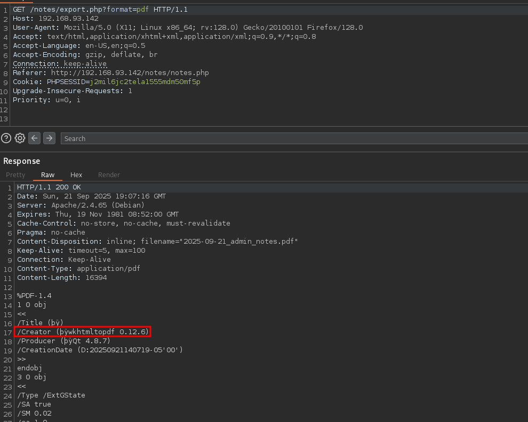Image resolution: width=528 pixels, height=422 pixels.
Task: Switch response view to Pretty tab
Action: click(15, 175)
